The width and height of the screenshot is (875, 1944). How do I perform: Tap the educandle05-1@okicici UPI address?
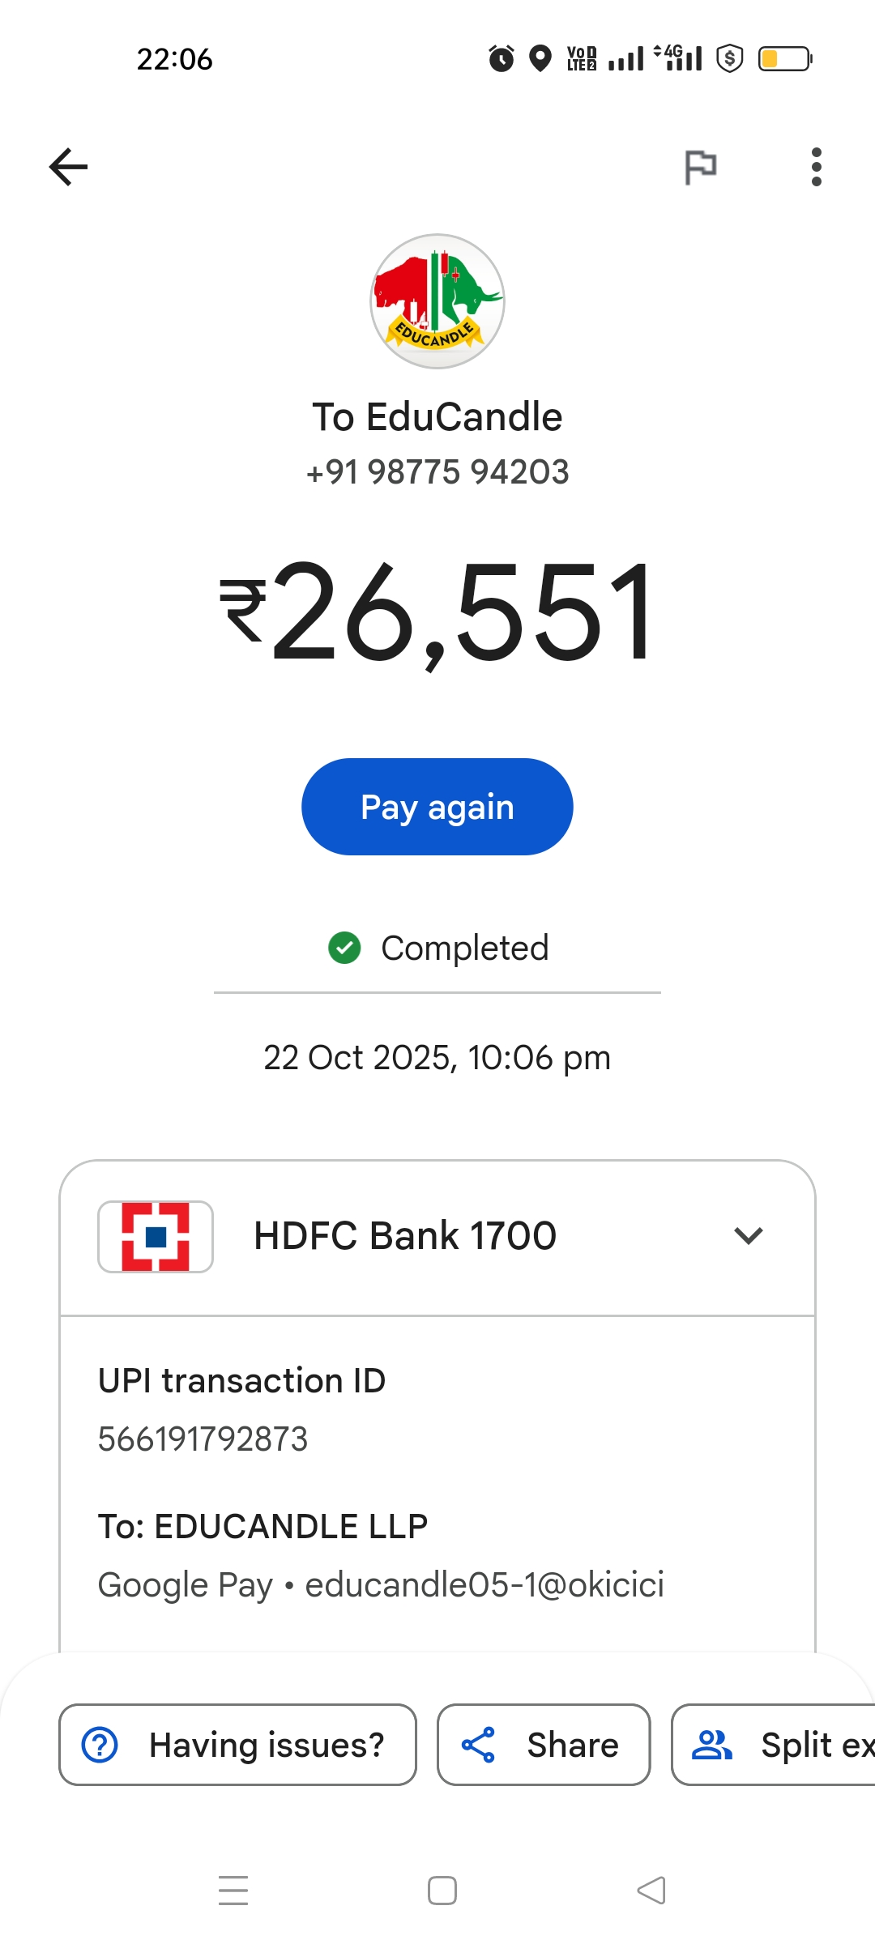click(x=484, y=1585)
